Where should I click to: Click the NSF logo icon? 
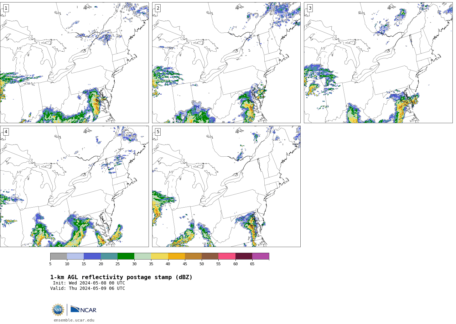(x=58, y=310)
